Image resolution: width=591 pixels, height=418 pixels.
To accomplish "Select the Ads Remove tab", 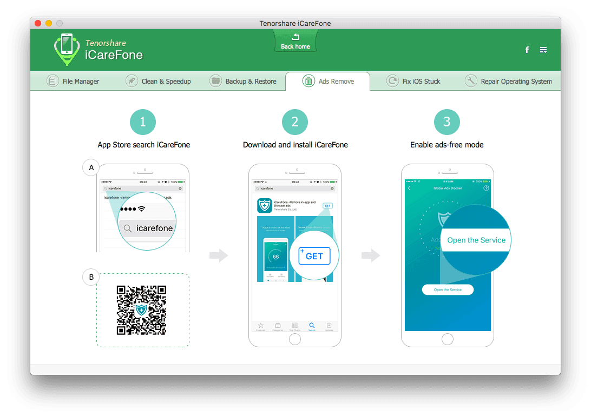I will [x=327, y=81].
